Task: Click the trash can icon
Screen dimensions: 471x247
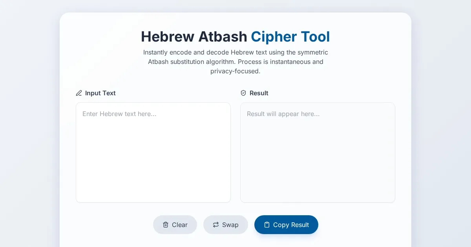Action: (166, 225)
